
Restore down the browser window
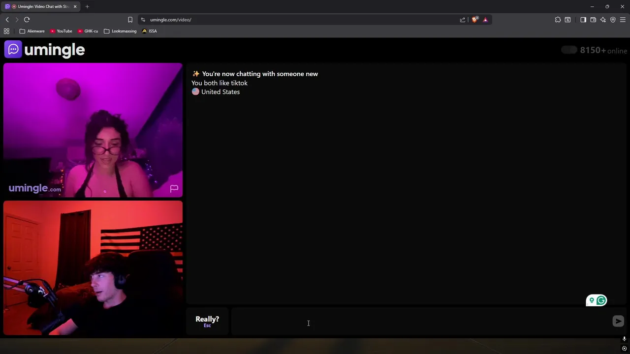point(607,6)
